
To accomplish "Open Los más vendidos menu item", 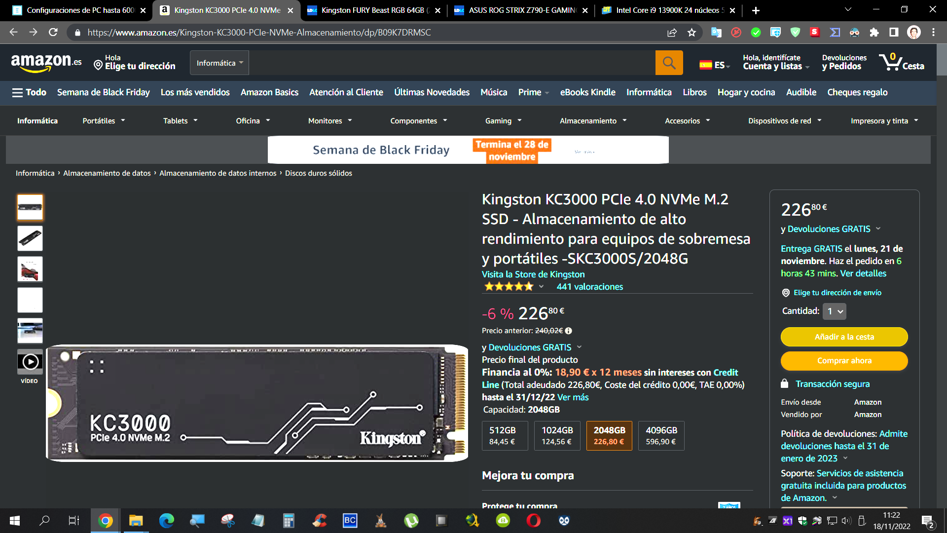I will 195,92.
